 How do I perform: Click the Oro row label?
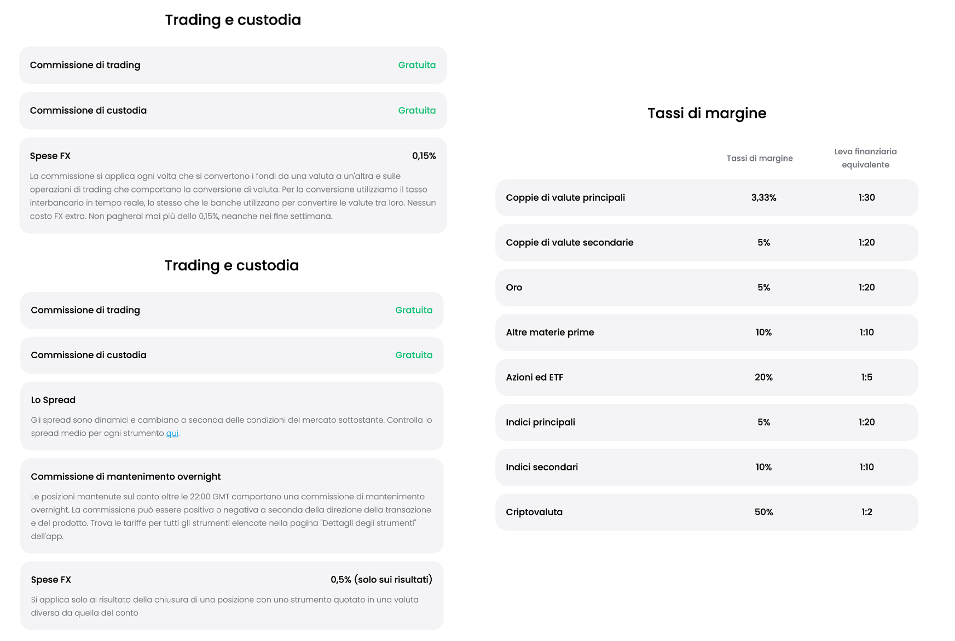pos(514,287)
